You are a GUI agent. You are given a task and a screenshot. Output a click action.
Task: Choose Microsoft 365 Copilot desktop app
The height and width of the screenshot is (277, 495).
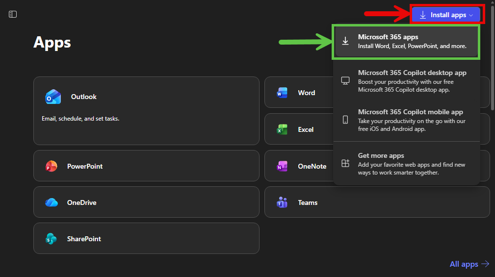[407, 81]
